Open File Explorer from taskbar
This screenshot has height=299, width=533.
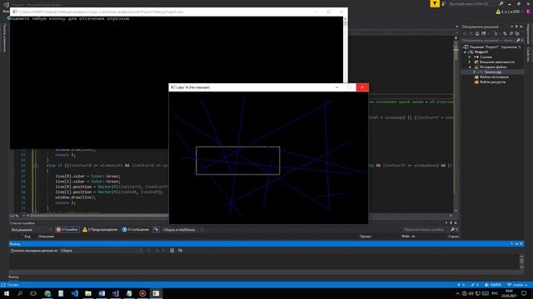point(88,293)
